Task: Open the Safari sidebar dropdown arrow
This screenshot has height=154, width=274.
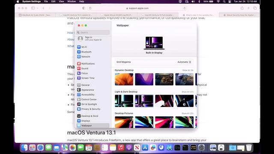Action: click(37, 8)
